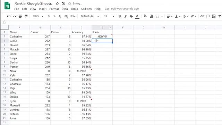
Task: Select column G header
Action: coord(144,28)
